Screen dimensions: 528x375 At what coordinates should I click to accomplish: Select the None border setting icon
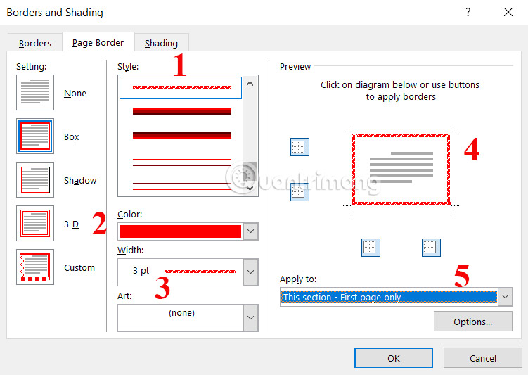click(34, 93)
